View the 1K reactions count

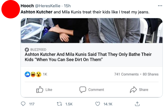[45, 74]
